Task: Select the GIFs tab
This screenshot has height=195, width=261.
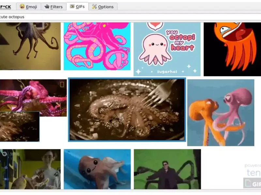Action: (77, 6)
